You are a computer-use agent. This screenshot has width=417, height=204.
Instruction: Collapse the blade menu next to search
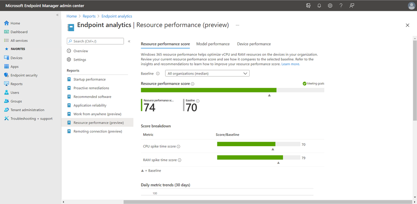click(129, 41)
